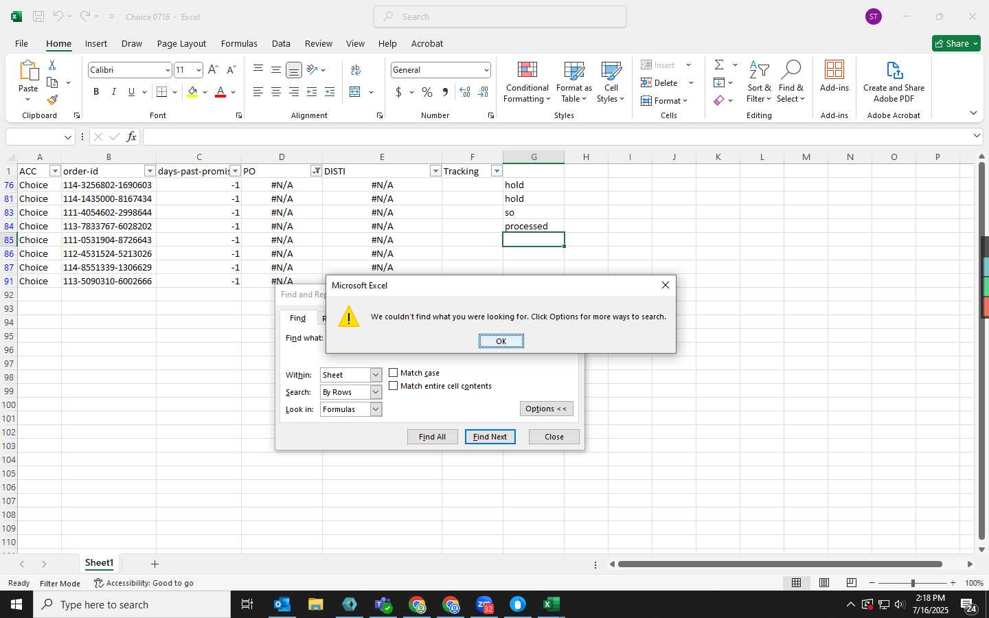Click the title bar Search box

click(500, 16)
